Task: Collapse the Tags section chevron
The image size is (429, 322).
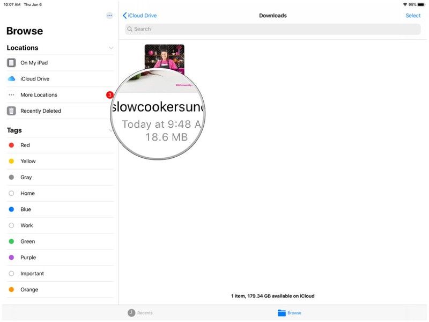Action: (x=111, y=130)
